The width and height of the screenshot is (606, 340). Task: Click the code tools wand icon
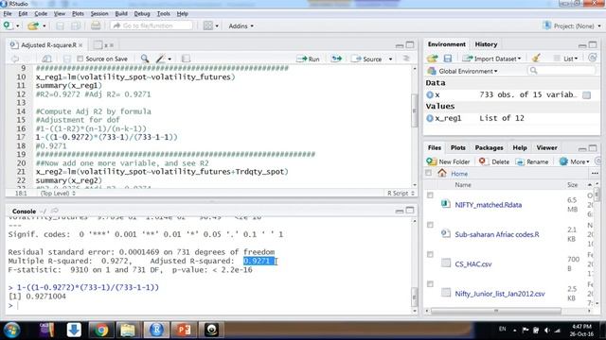pyautogui.click(x=160, y=59)
